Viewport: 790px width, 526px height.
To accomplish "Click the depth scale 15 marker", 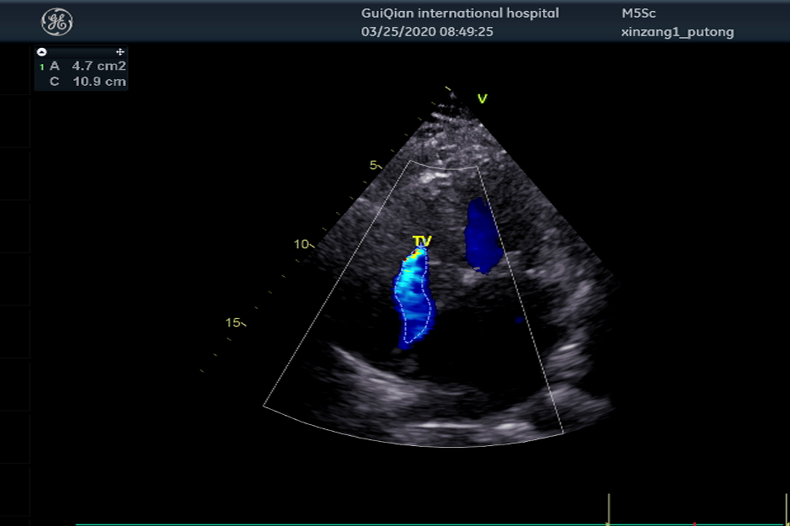I will point(234,322).
